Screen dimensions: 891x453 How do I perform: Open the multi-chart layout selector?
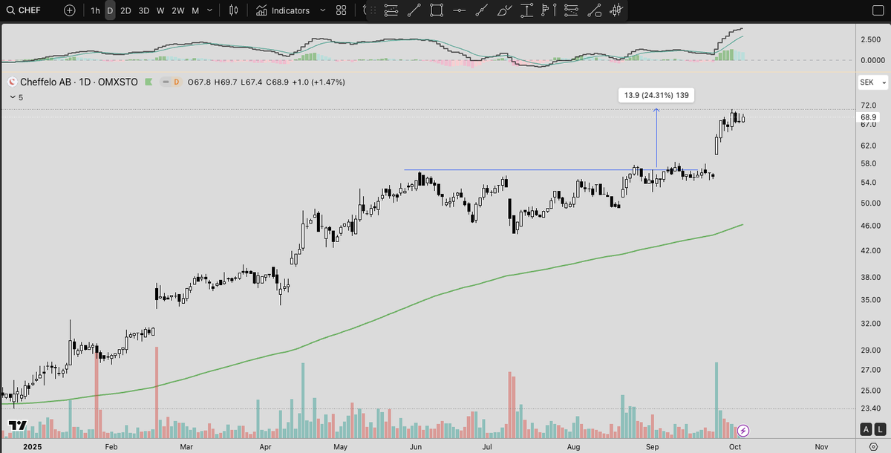pos(341,10)
